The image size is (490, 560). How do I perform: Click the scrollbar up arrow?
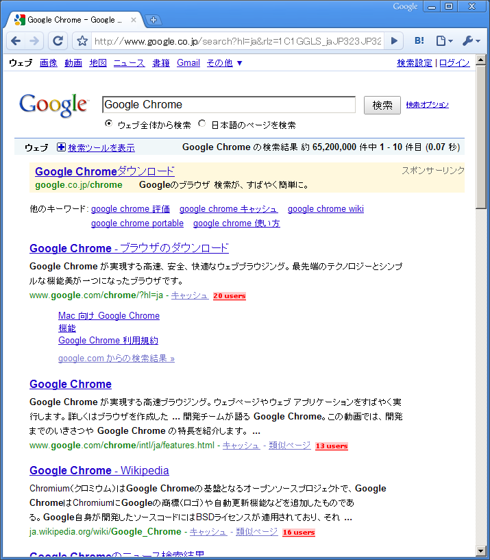pyautogui.click(x=481, y=60)
